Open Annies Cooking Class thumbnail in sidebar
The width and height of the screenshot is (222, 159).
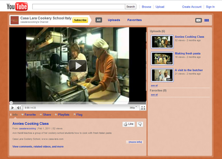162,42
